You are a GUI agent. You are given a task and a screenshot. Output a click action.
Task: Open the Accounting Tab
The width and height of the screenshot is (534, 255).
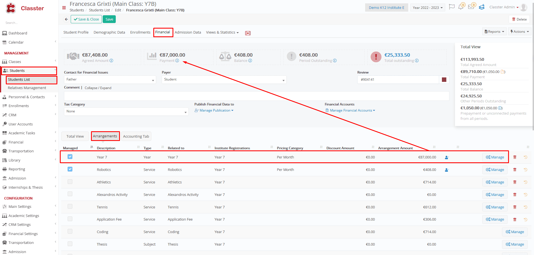point(136,136)
